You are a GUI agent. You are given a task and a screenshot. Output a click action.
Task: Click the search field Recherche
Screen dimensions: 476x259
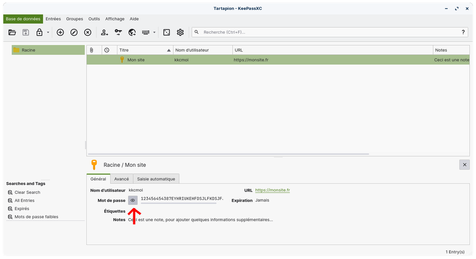pos(328,32)
